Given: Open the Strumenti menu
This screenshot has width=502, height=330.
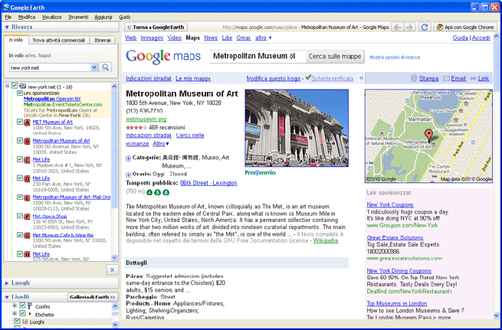Looking at the screenshot, I should tap(78, 17).
